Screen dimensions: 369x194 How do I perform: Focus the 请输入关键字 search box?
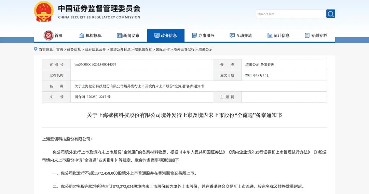tap(290, 14)
